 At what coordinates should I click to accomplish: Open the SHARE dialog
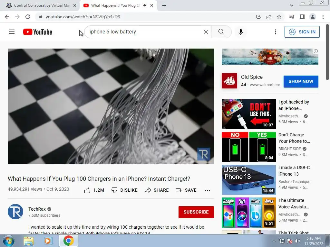click(157, 190)
